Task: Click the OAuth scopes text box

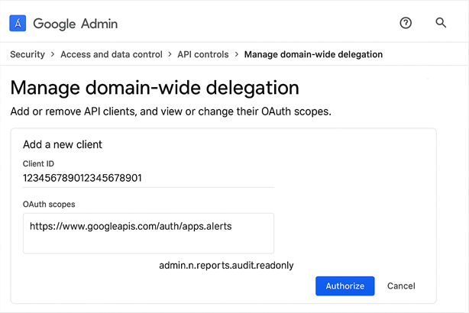Action: (x=148, y=233)
